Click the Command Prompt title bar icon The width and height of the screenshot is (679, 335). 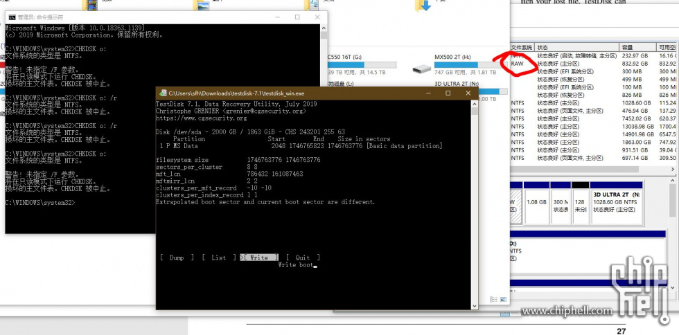pyautogui.click(x=12, y=17)
